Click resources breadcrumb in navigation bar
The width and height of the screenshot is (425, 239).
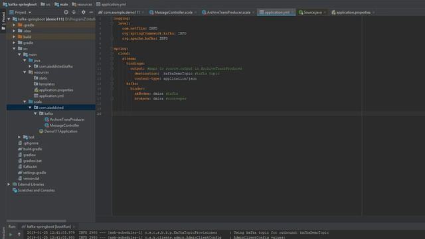[x=82, y=5]
